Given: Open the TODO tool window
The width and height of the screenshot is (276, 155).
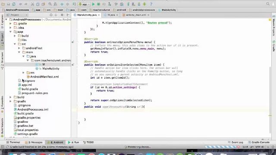Looking at the screenshot, I should (88, 143).
